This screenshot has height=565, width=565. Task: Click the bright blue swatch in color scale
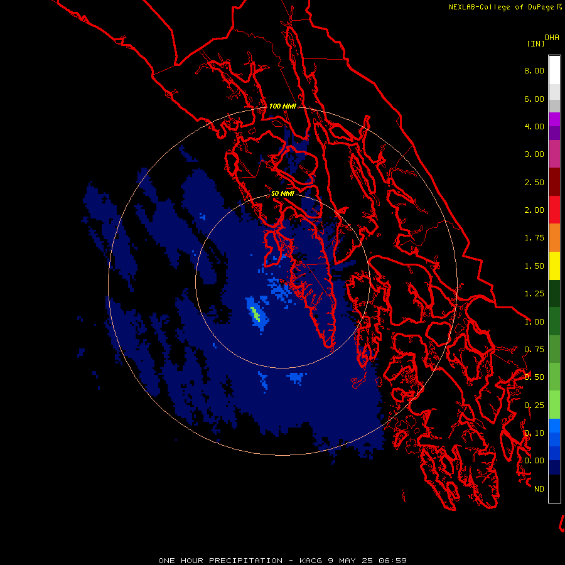point(554,426)
